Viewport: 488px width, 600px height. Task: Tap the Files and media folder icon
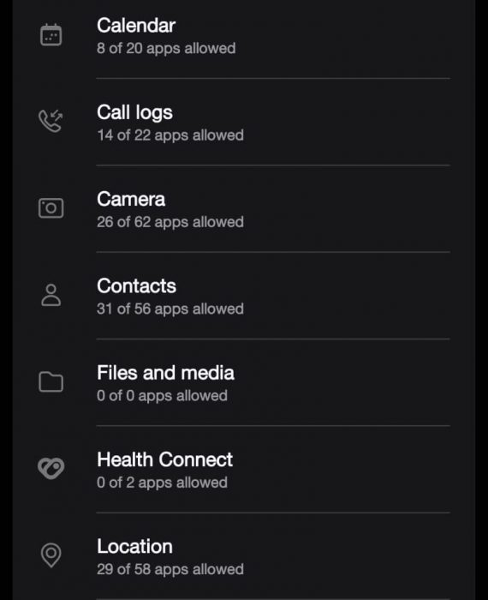51,382
